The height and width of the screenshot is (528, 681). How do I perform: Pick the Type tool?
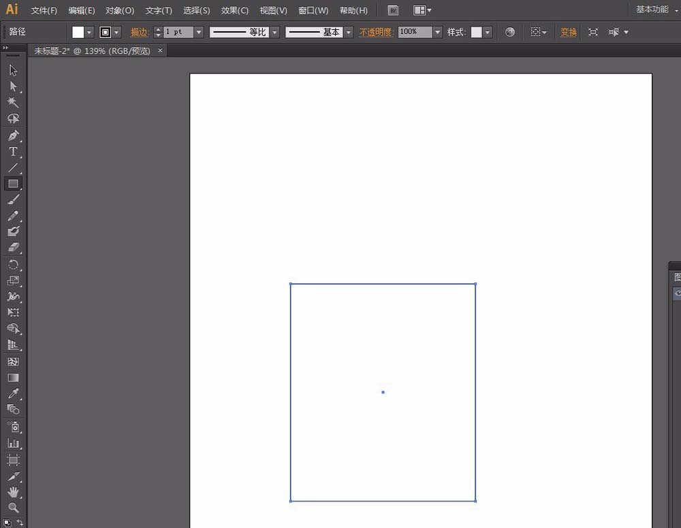pos(13,152)
